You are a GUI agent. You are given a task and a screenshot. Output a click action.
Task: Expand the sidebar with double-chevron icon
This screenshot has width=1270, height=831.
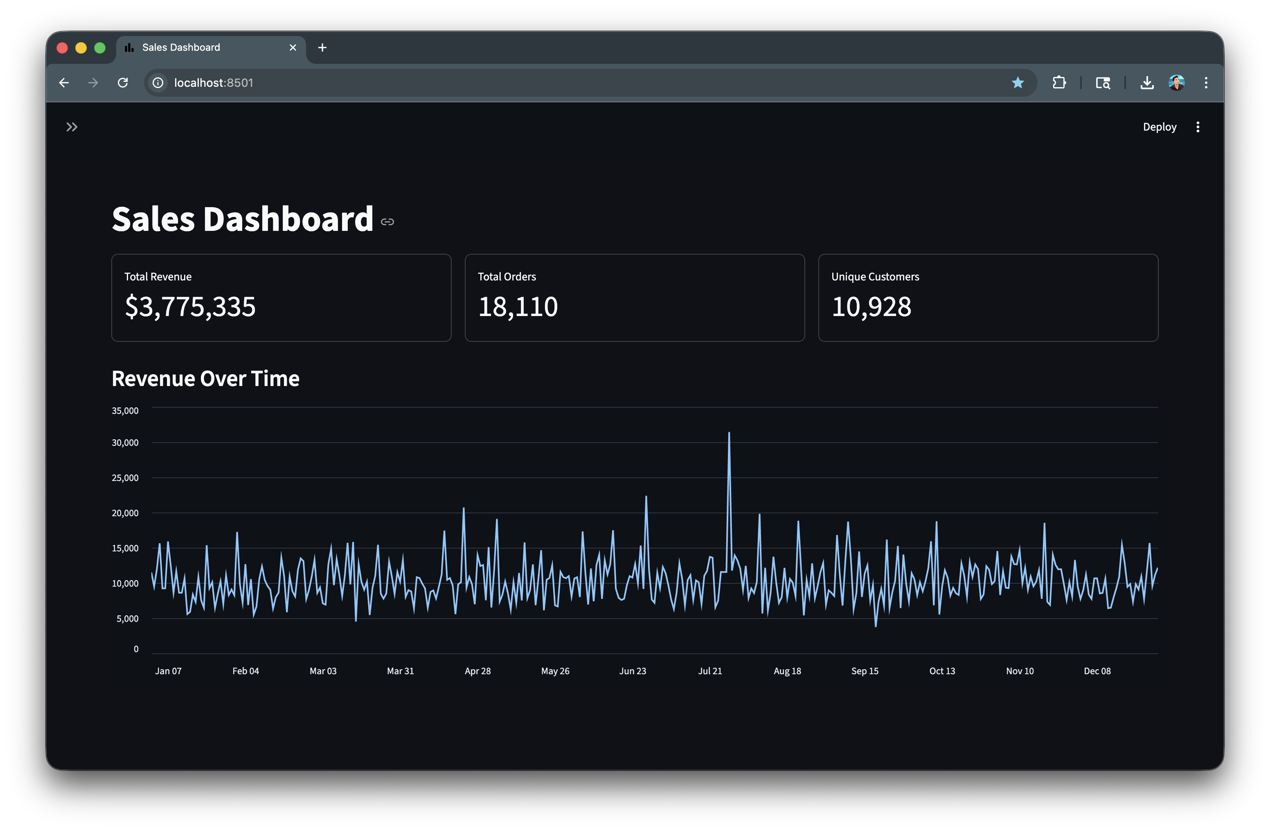(72, 127)
